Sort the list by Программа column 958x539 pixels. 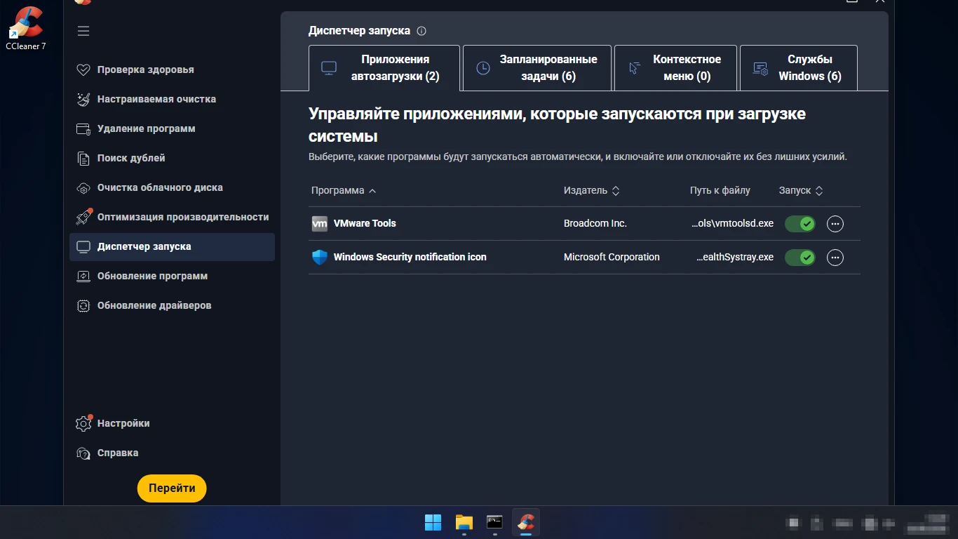pyautogui.click(x=344, y=190)
